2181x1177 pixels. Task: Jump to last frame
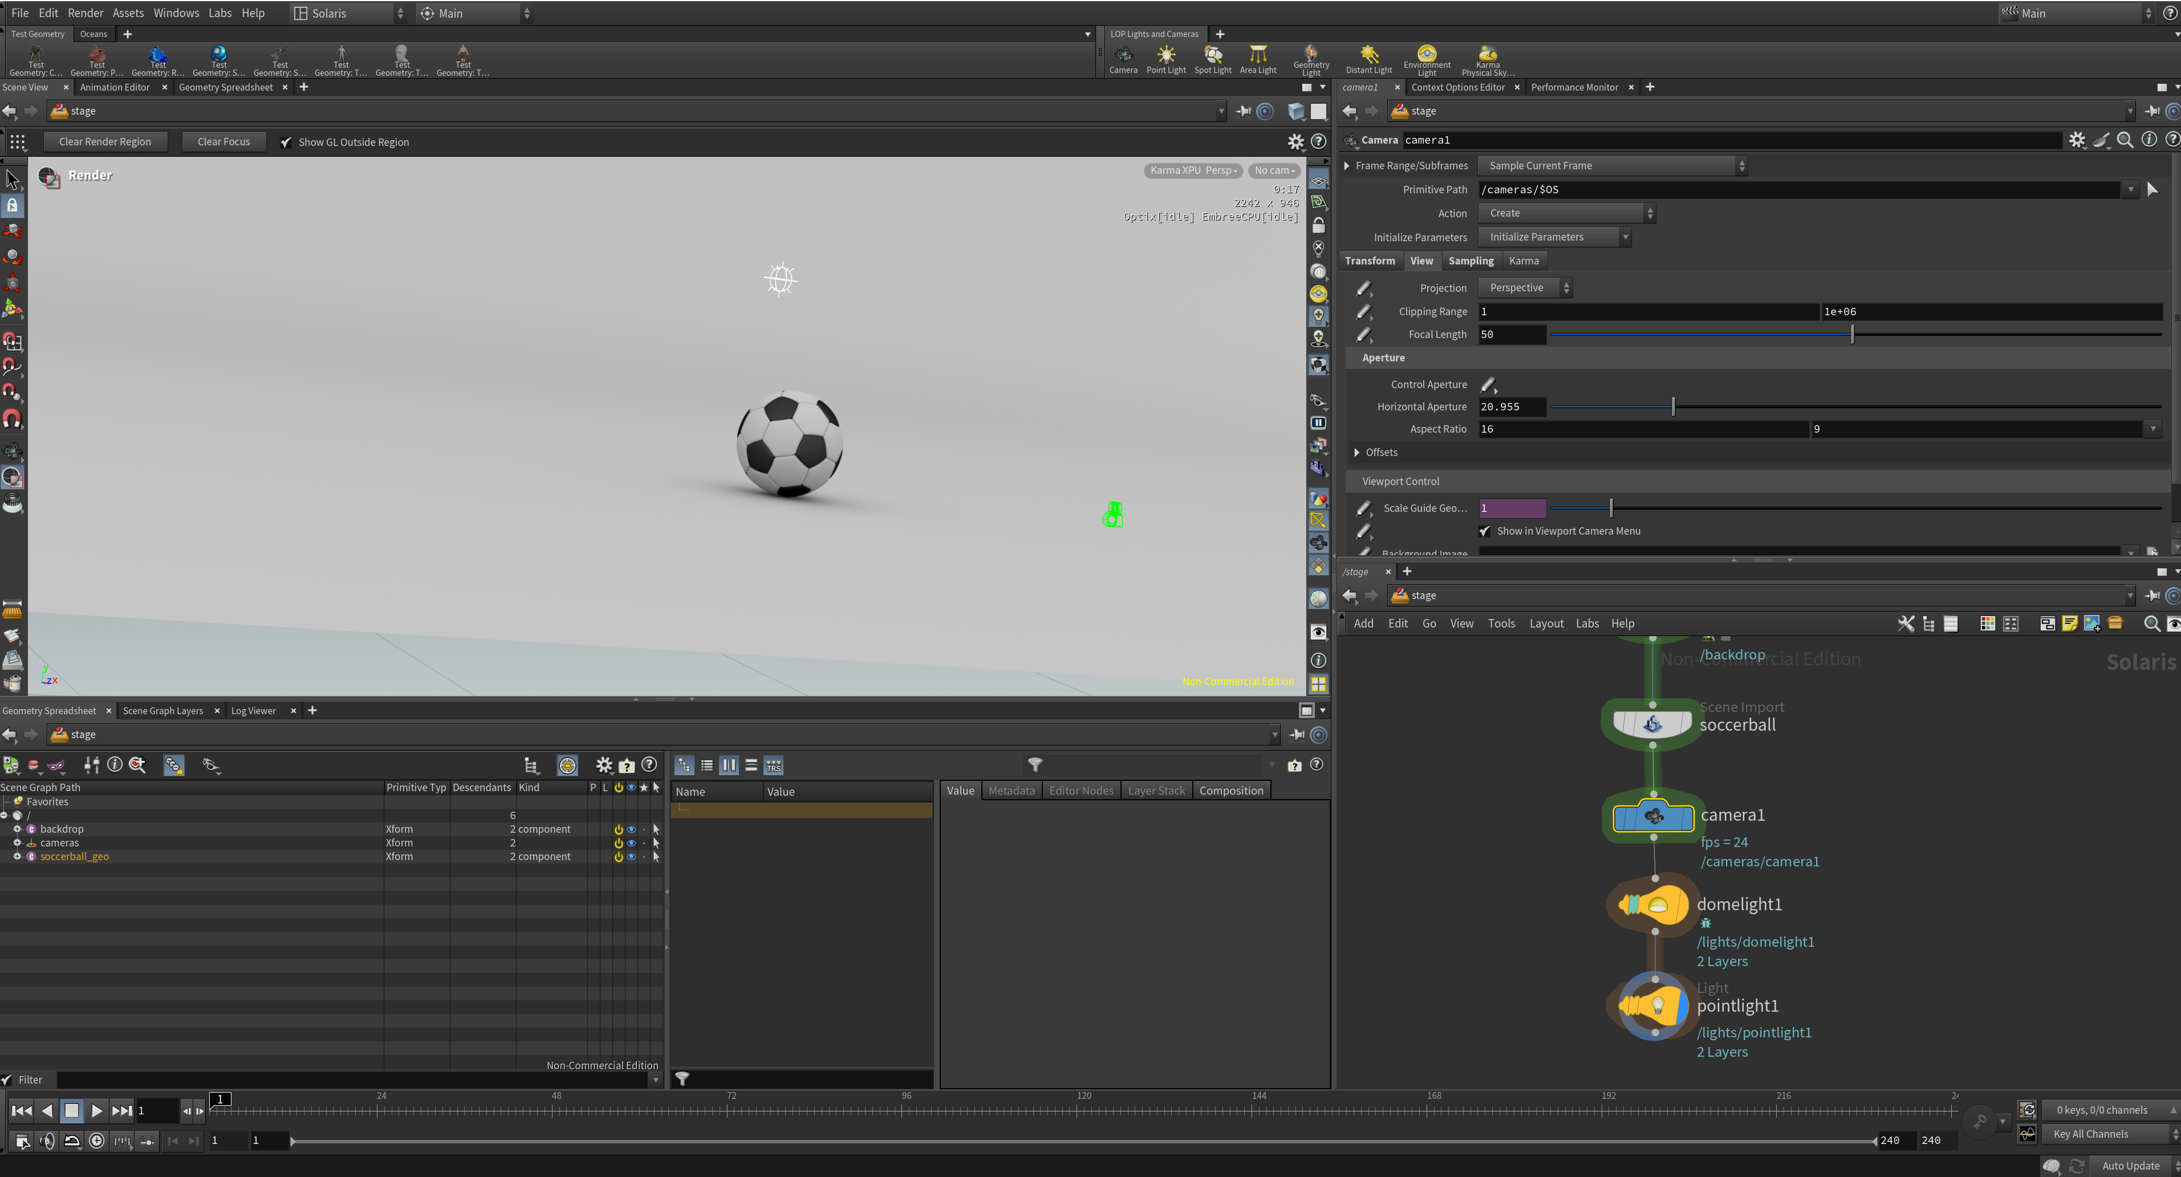122,1111
